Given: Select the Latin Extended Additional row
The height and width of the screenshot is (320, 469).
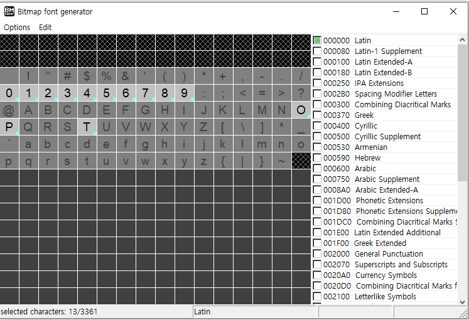Looking at the screenshot, I should click(385, 232).
